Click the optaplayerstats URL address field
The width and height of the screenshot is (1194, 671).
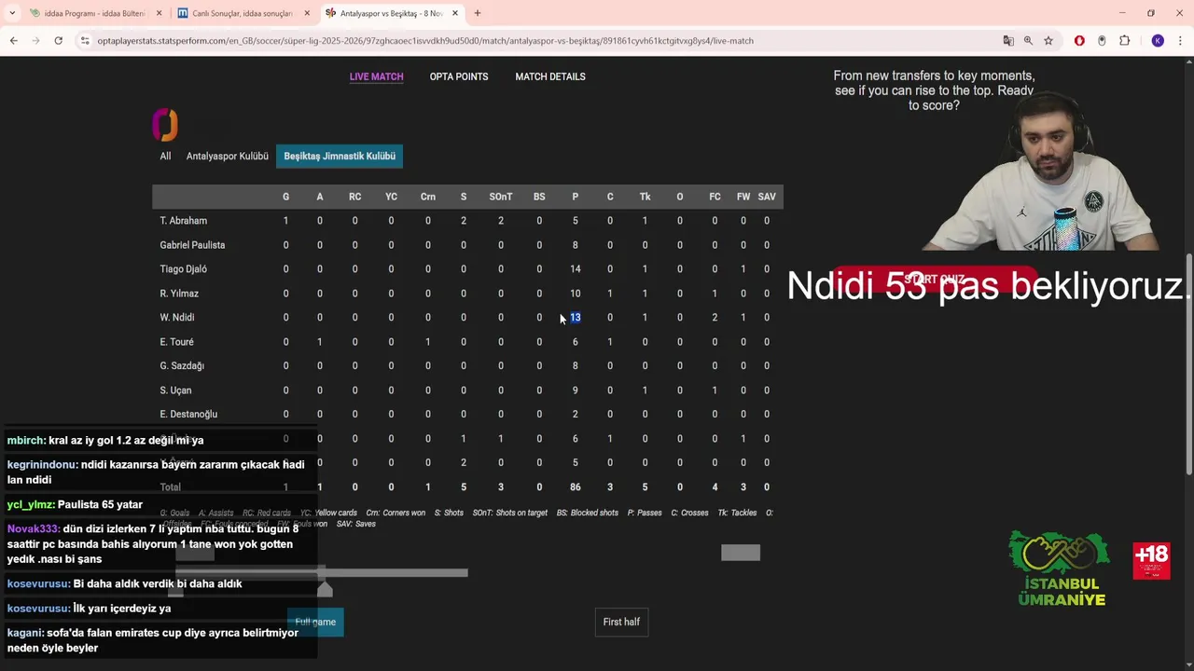pos(425,41)
